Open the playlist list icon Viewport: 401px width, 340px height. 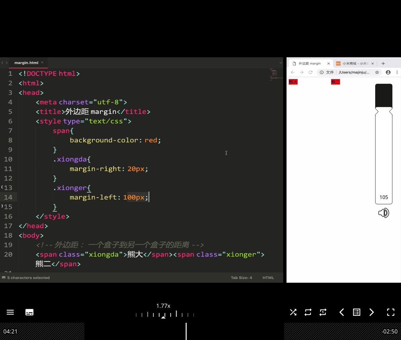point(357,312)
